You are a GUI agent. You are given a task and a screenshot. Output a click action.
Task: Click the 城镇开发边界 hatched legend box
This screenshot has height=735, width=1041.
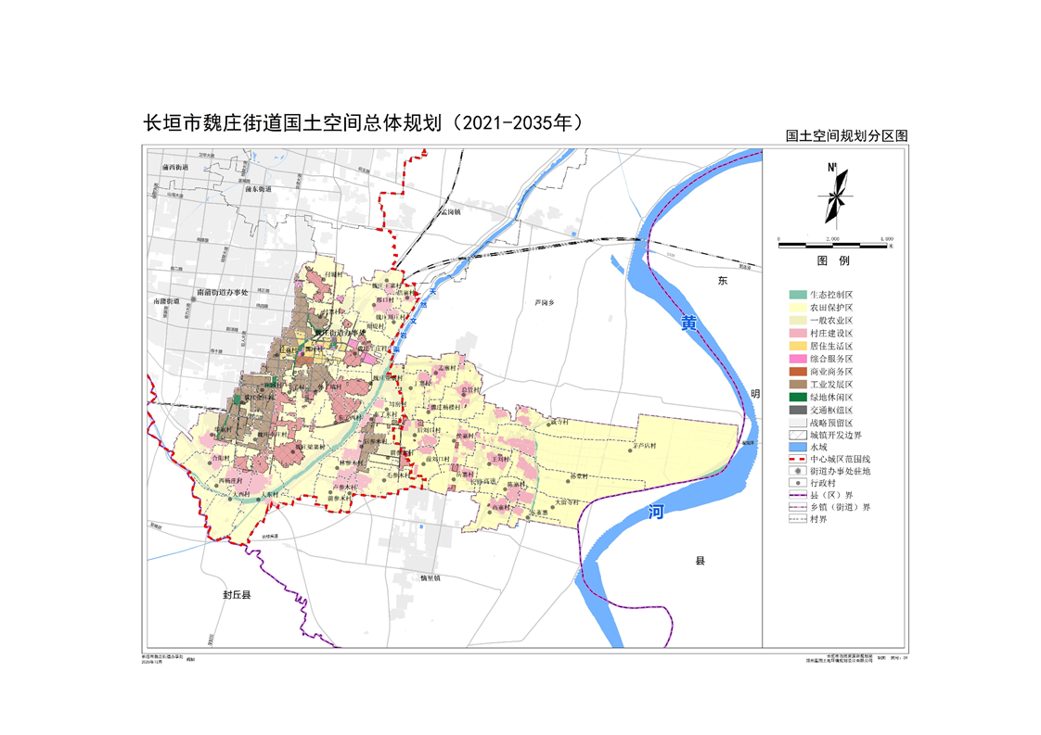[x=795, y=434]
